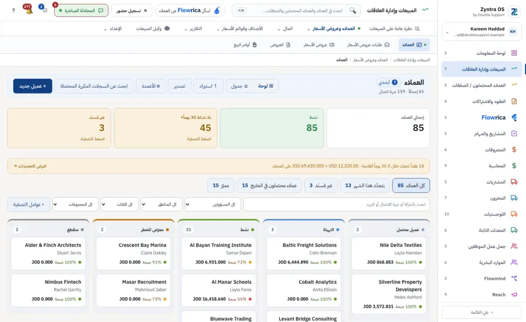
Task: Open Projects and Tasks sidebar icon
Action: (514, 134)
